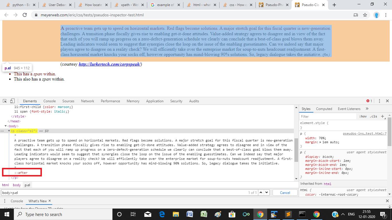Viewport: 392px width, 220px height.
Task: Switch to the Network tab
Action: click(88, 101)
